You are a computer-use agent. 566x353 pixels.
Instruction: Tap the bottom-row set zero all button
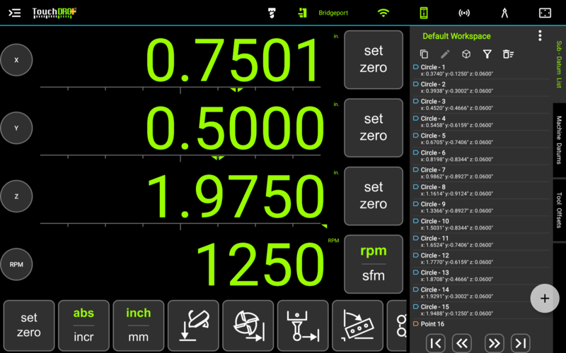coord(29,325)
